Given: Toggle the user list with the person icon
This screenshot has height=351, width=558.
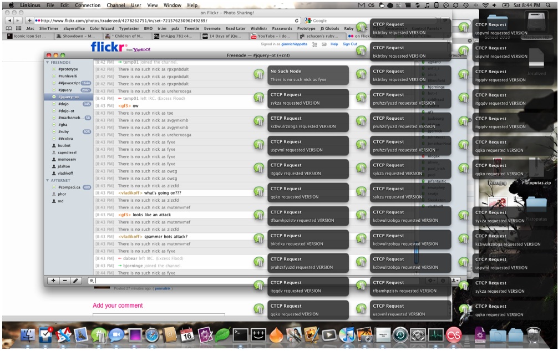Looking at the screenshot, I should pyautogui.click(x=454, y=280).
